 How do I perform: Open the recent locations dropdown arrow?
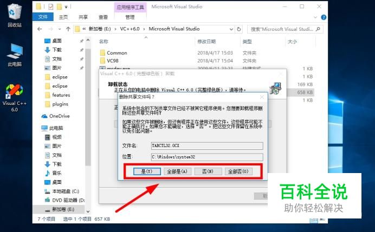point(60,29)
